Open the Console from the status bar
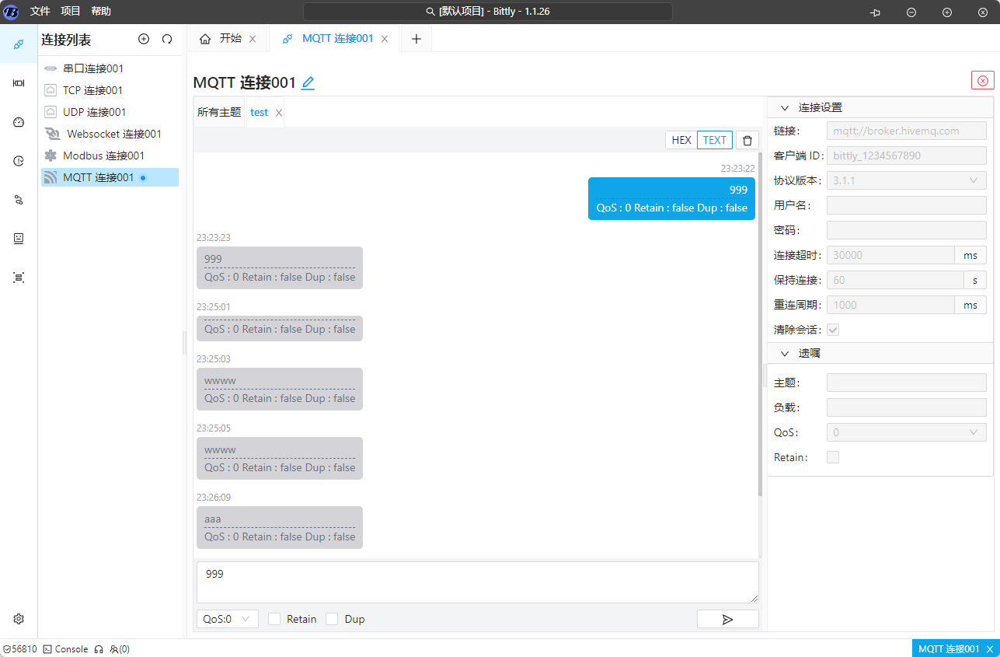The width and height of the screenshot is (1000, 657). [x=64, y=648]
